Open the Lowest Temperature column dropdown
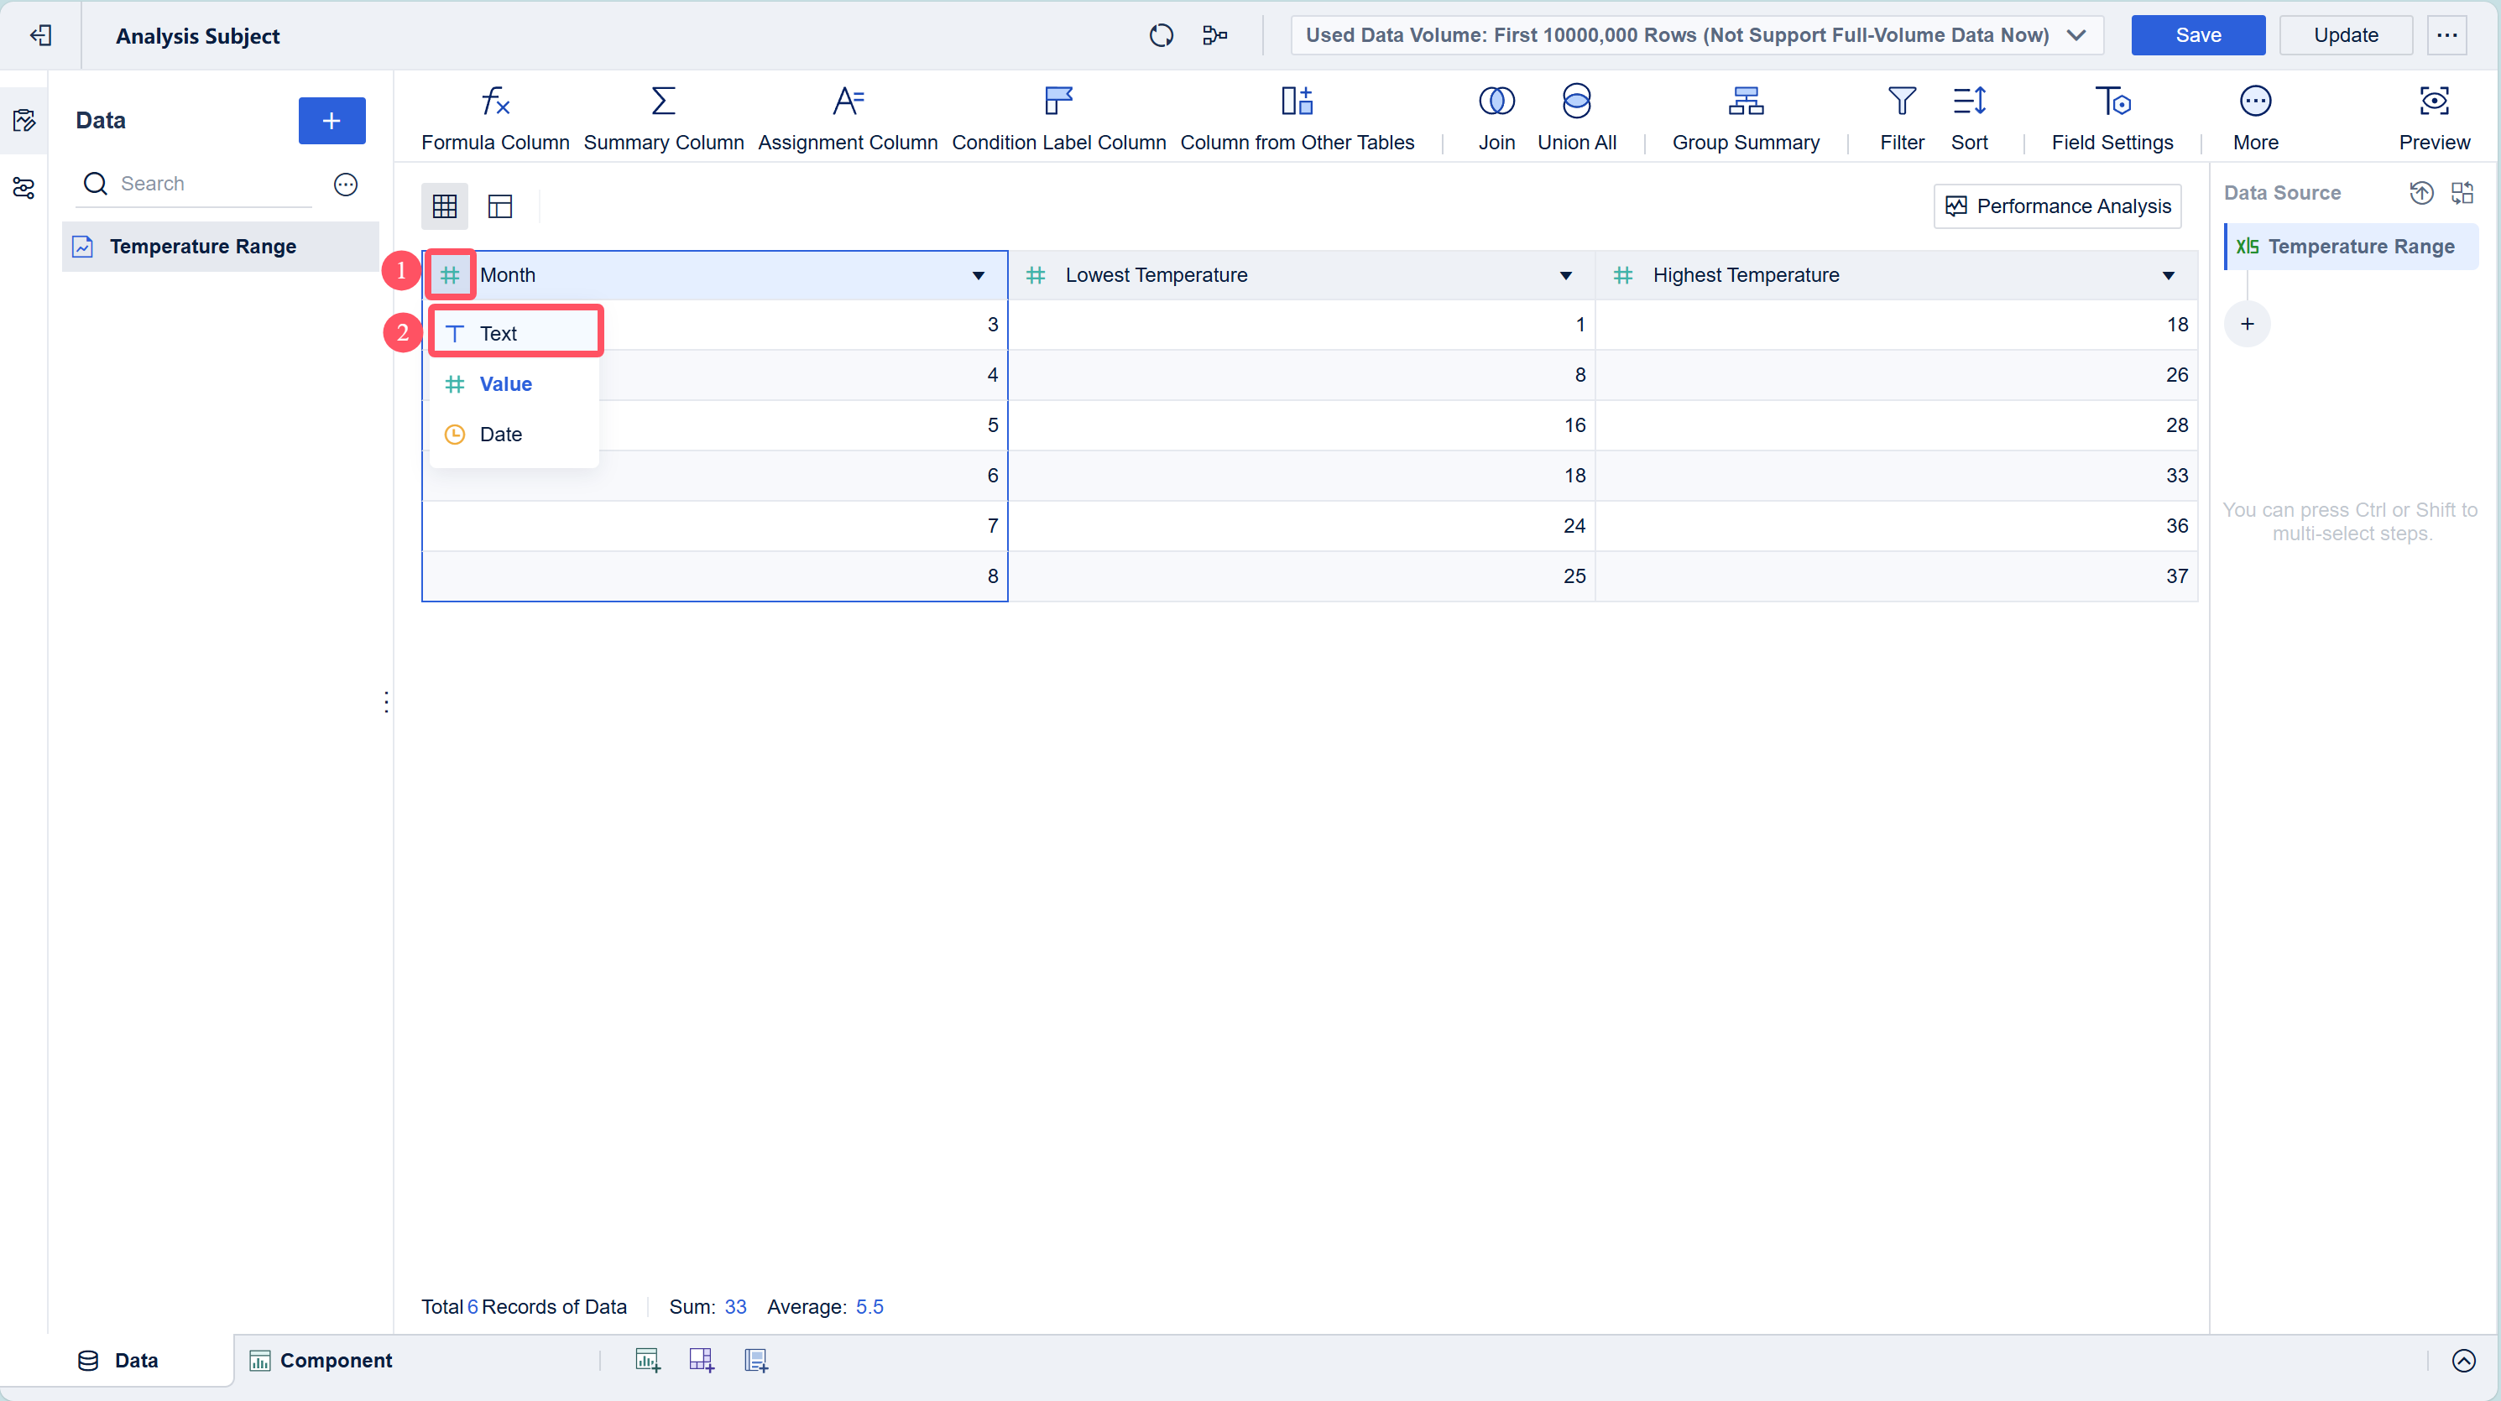2501x1401 pixels. [1565, 277]
